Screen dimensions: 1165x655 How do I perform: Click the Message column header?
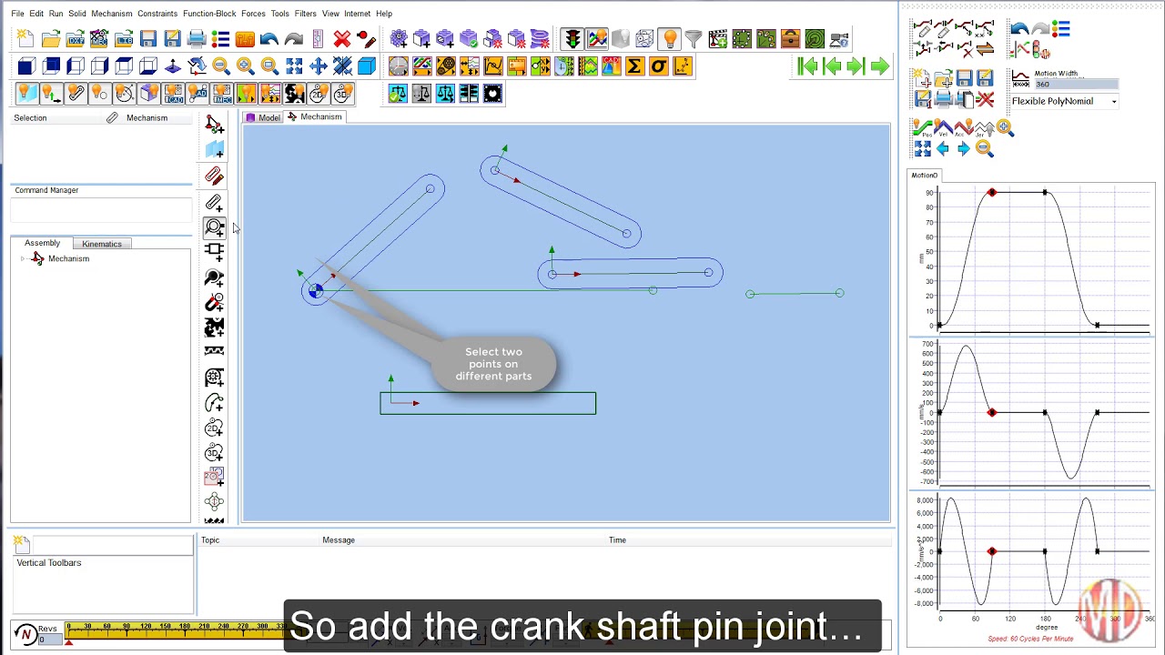(x=339, y=540)
